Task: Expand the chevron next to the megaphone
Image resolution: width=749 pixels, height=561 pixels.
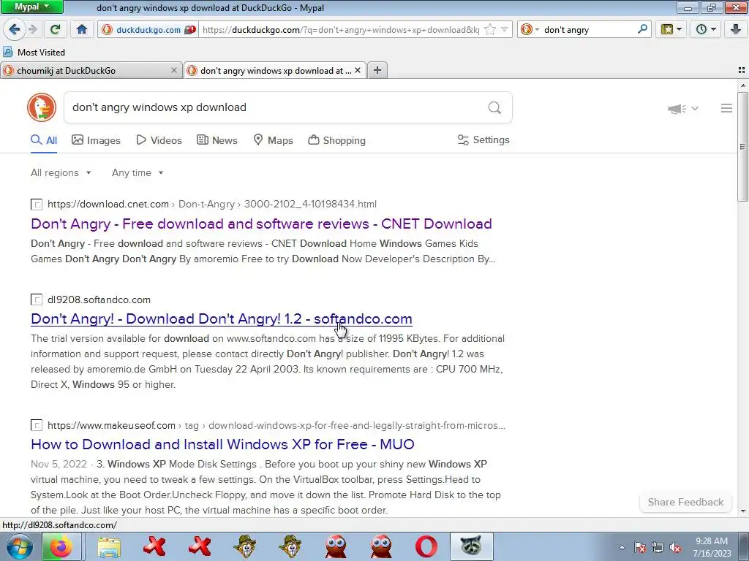Action: pos(695,109)
